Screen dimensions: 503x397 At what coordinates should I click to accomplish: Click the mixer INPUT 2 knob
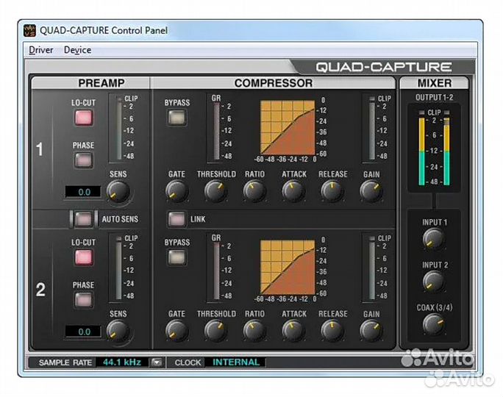tap(434, 282)
